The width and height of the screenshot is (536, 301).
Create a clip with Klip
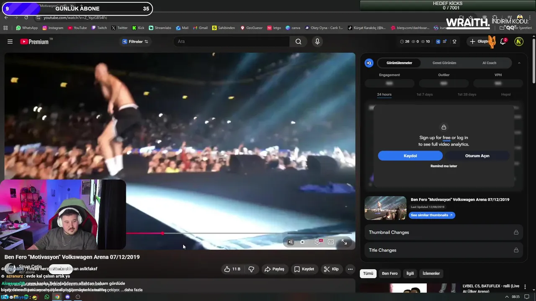[x=331, y=269]
